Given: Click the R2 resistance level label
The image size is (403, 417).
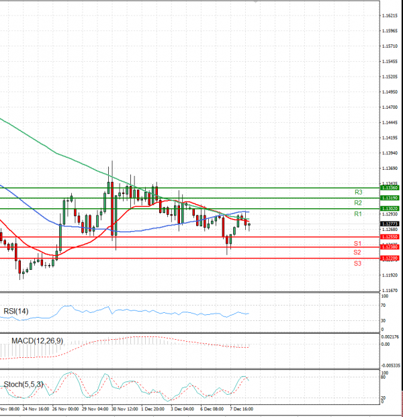Looking at the screenshot, I should [x=358, y=203].
